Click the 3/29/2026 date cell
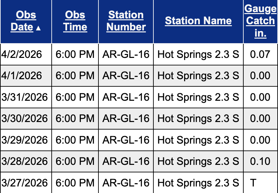This screenshot has height=193, width=278. pos(25,140)
